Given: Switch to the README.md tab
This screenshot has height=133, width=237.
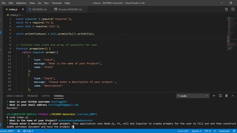Looking at the screenshot, I should [39, 9].
